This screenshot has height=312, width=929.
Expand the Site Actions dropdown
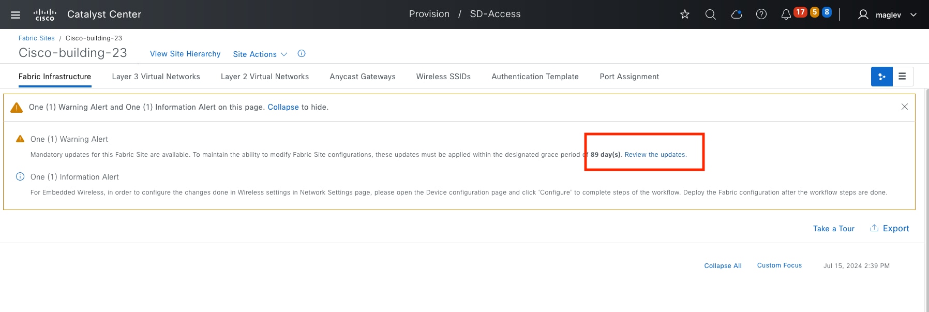click(x=260, y=54)
